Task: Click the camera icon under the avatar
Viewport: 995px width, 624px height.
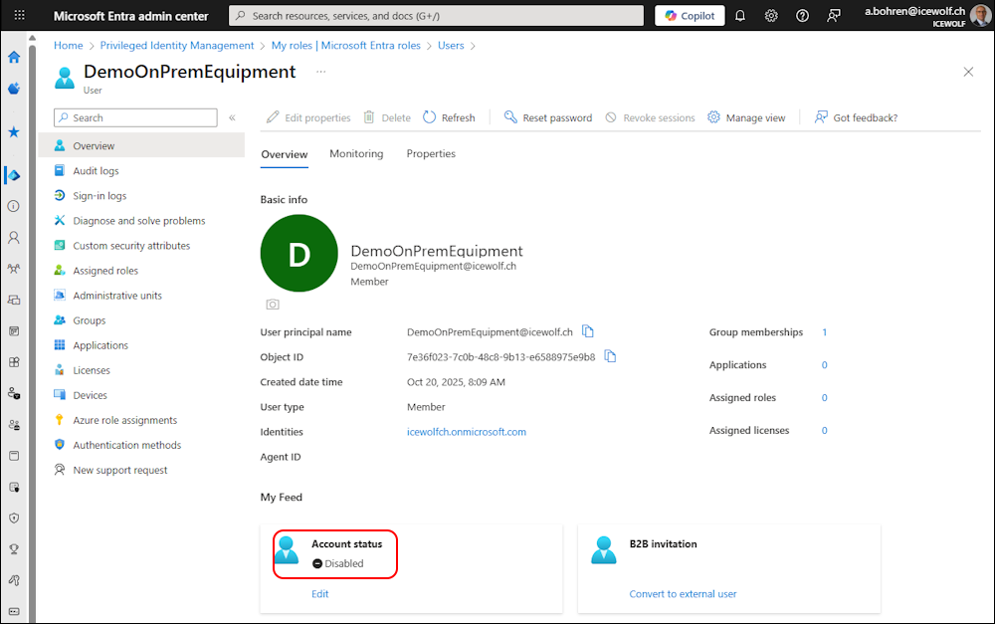Action: click(x=273, y=304)
